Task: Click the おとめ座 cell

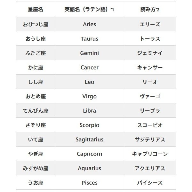Action: 36,96
